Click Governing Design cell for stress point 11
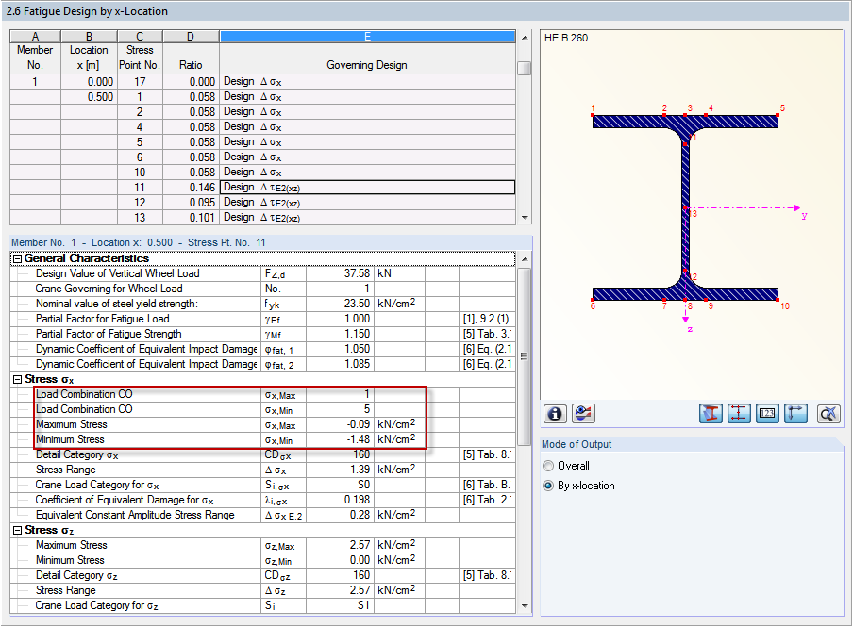853x627 pixels. [367, 188]
